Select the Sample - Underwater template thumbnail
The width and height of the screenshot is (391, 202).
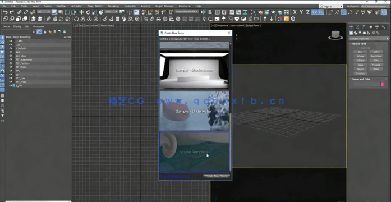coord(194,111)
